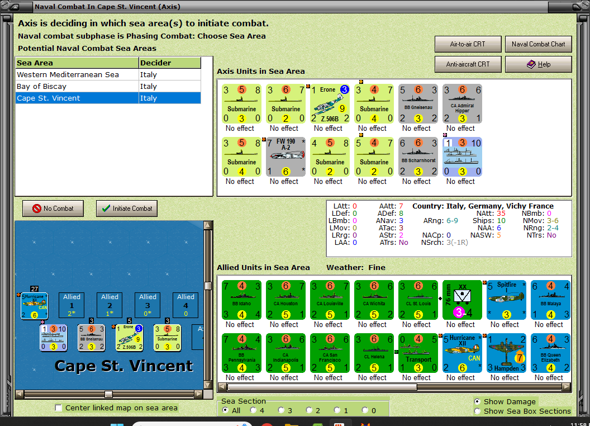Image resolution: width=590 pixels, height=426 pixels.
Task: Select the CL St. Louis unit
Action: pyautogui.click(x=418, y=300)
